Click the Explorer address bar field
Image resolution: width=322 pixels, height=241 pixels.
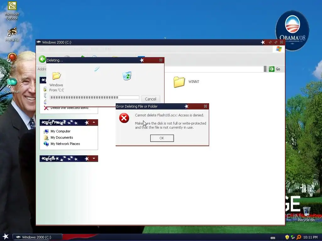click(214, 69)
